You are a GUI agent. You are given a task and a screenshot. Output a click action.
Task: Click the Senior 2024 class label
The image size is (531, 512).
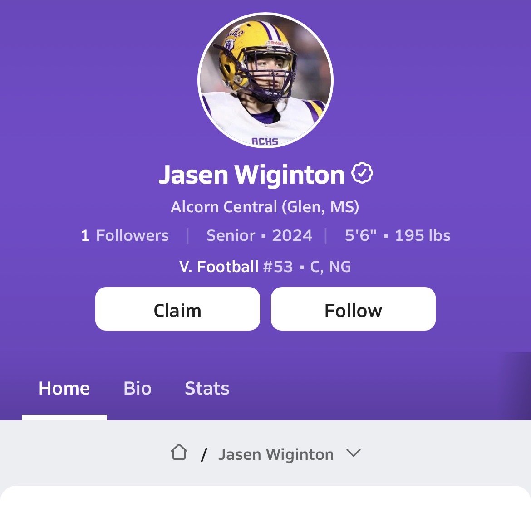260,235
